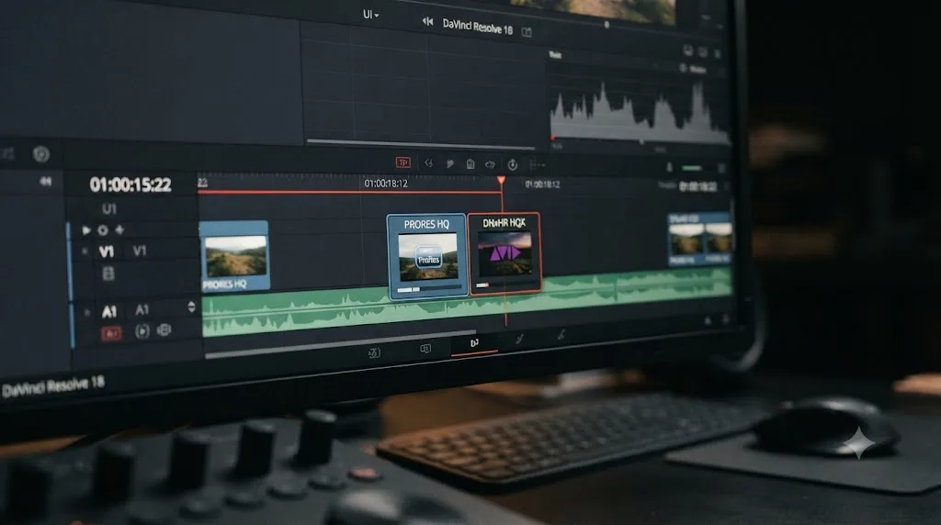Click the blade-like icon after the red boxed tool

click(428, 163)
